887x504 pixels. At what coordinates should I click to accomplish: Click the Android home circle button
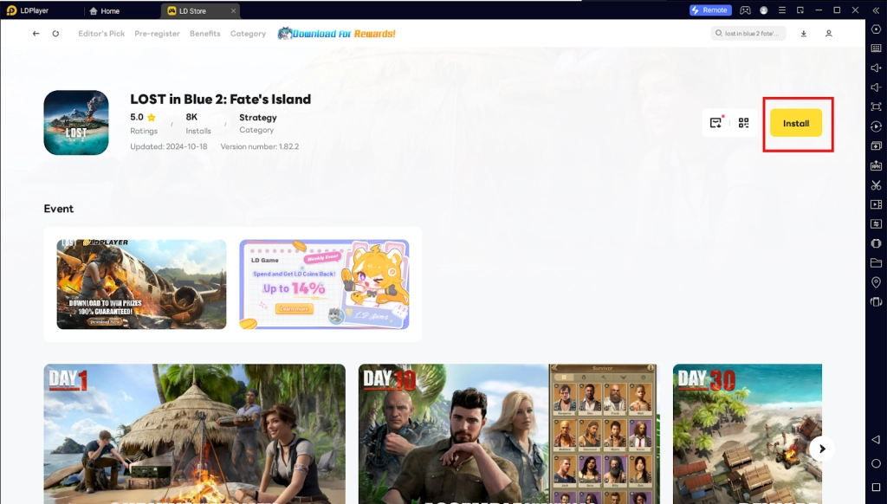tap(876, 463)
